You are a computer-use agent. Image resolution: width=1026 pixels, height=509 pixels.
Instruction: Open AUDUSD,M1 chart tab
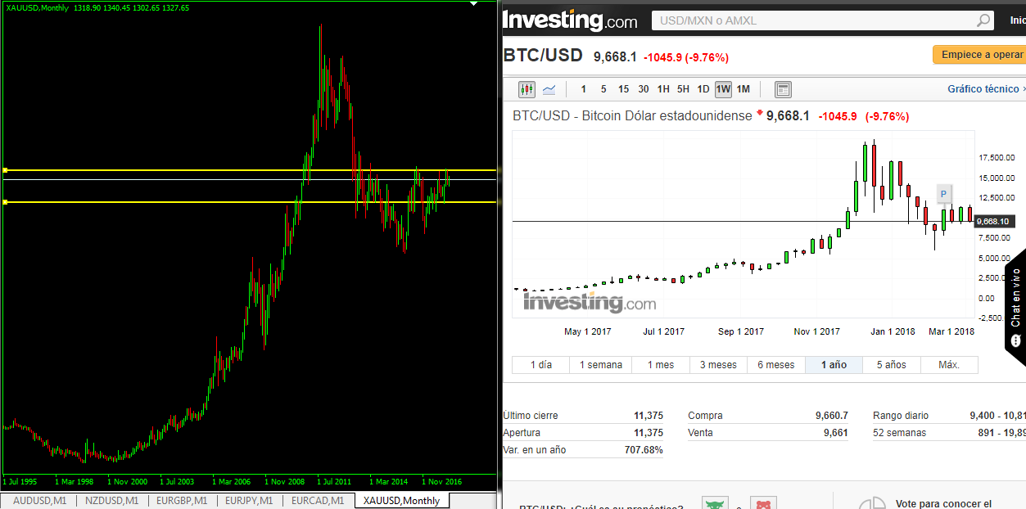pyautogui.click(x=41, y=500)
